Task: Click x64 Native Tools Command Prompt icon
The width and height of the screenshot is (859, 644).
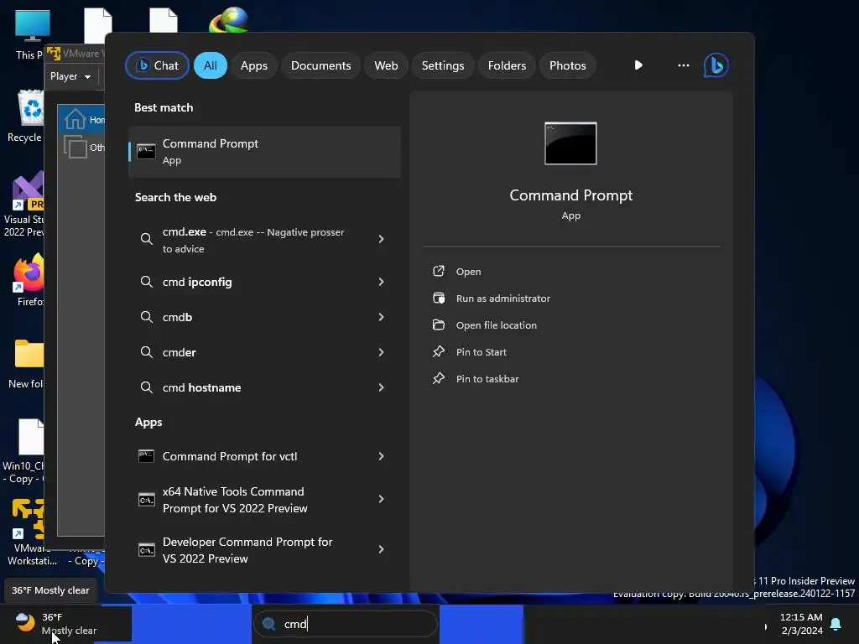Action: click(x=146, y=500)
